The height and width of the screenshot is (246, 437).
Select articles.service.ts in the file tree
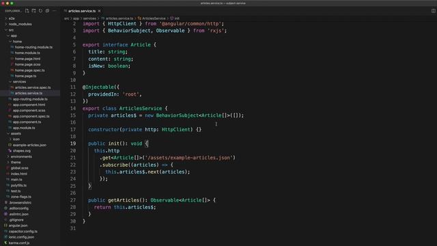point(29,93)
